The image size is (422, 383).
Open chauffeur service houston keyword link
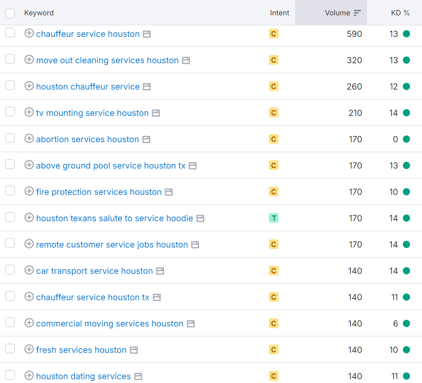coord(88,34)
